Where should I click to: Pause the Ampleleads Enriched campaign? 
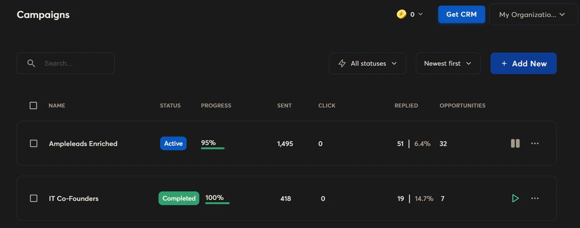point(515,143)
